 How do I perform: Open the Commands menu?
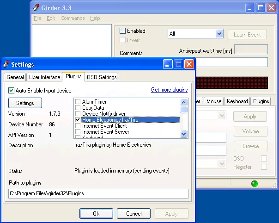coord(73,18)
